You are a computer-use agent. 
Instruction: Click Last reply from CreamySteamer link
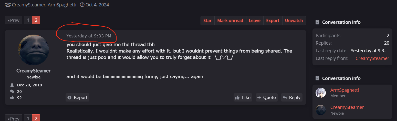(x=372, y=58)
